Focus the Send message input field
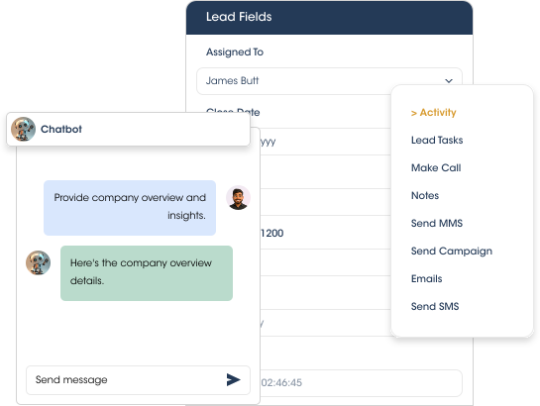Image resolution: width=540 pixels, height=406 pixels. click(138, 380)
